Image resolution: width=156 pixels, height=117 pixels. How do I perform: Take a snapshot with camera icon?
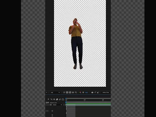92,92
